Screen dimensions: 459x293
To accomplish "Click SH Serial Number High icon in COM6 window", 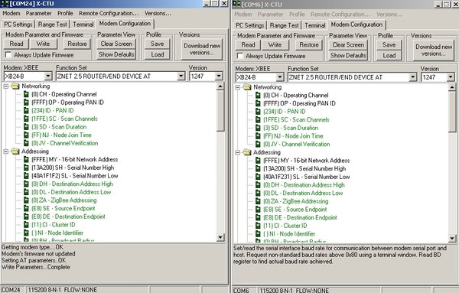I will tap(259, 169).
